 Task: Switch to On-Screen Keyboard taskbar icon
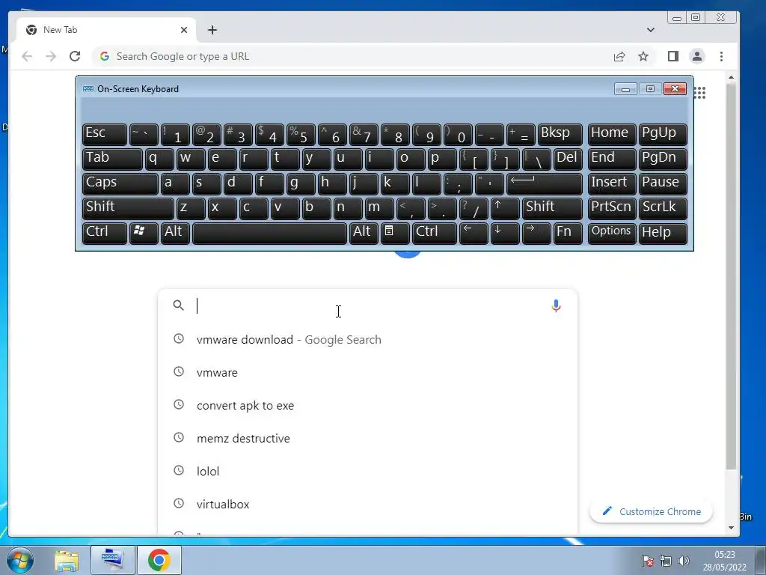tap(112, 560)
